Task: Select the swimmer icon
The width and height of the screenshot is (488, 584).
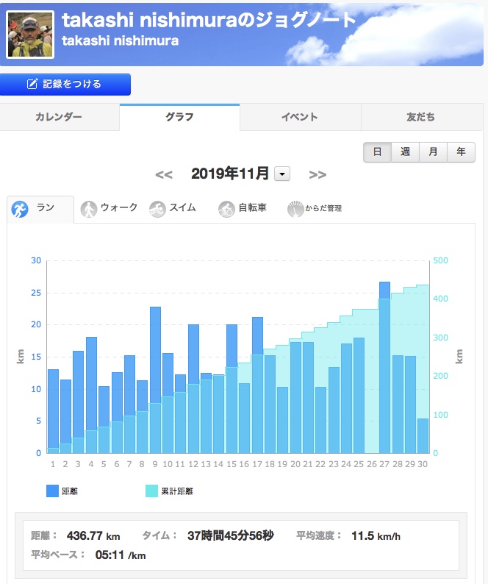Action: click(x=157, y=209)
